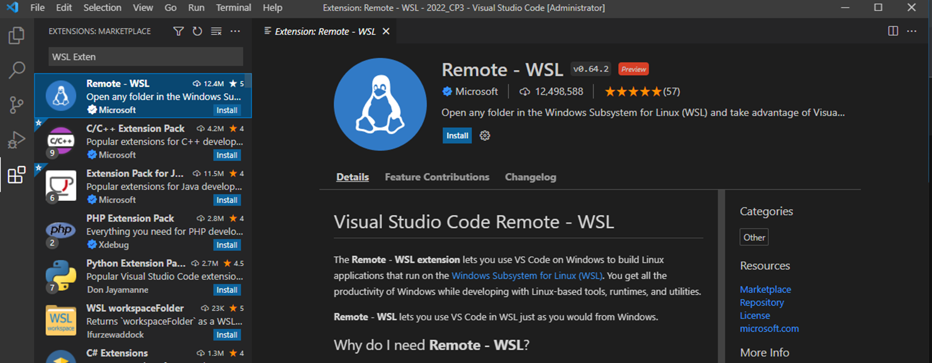Select Python Extension Pack icon

[61, 275]
